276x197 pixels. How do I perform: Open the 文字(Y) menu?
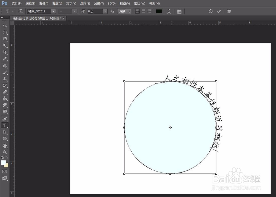pyautogui.click(x=71, y=4)
